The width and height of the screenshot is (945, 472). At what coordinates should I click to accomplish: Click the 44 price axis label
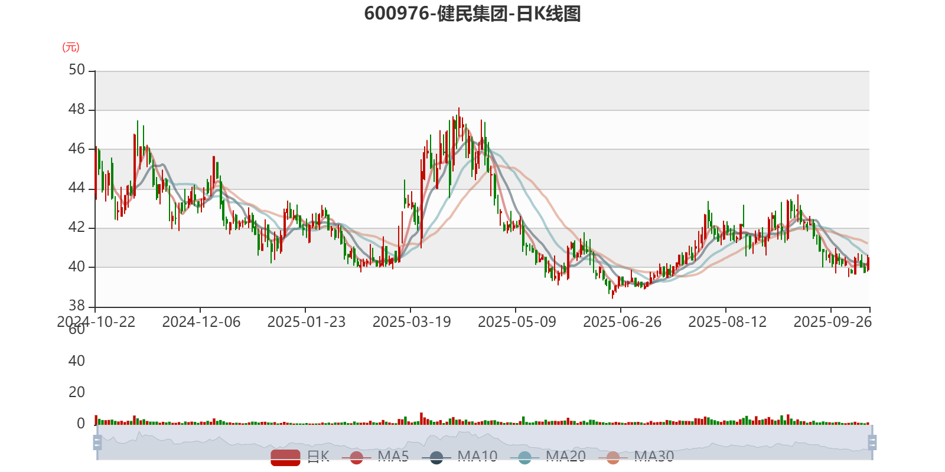click(77, 188)
